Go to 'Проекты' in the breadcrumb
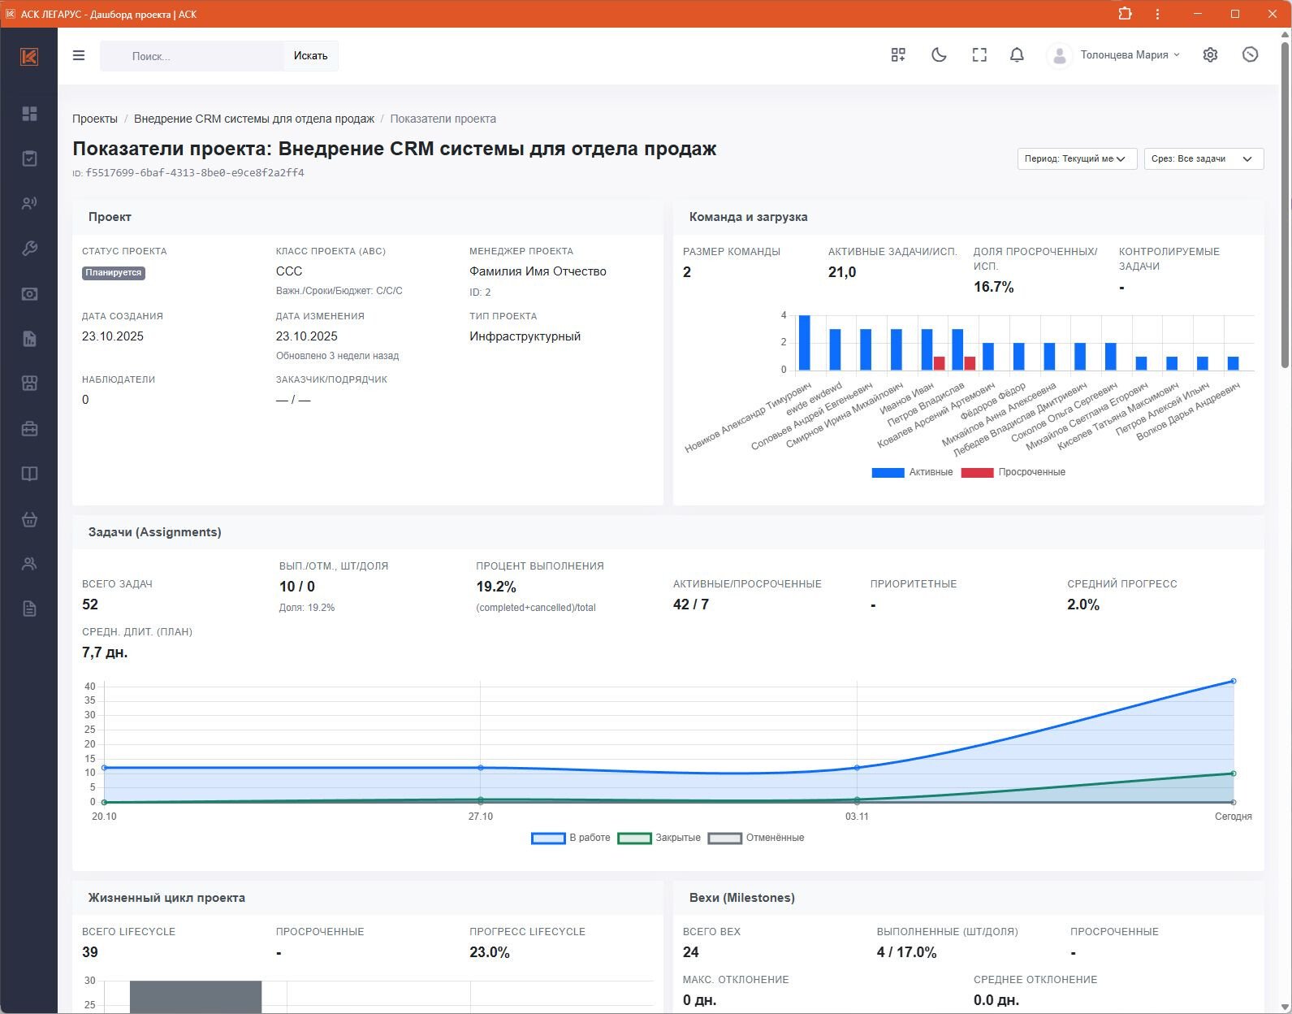The image size is (1292, 1014). click(95, 119)
